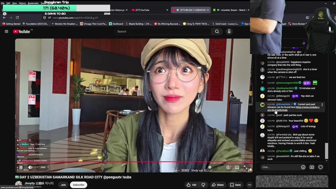
Task: Open the JinnyttyVods link in chat
Action: [x=293, y=109]
